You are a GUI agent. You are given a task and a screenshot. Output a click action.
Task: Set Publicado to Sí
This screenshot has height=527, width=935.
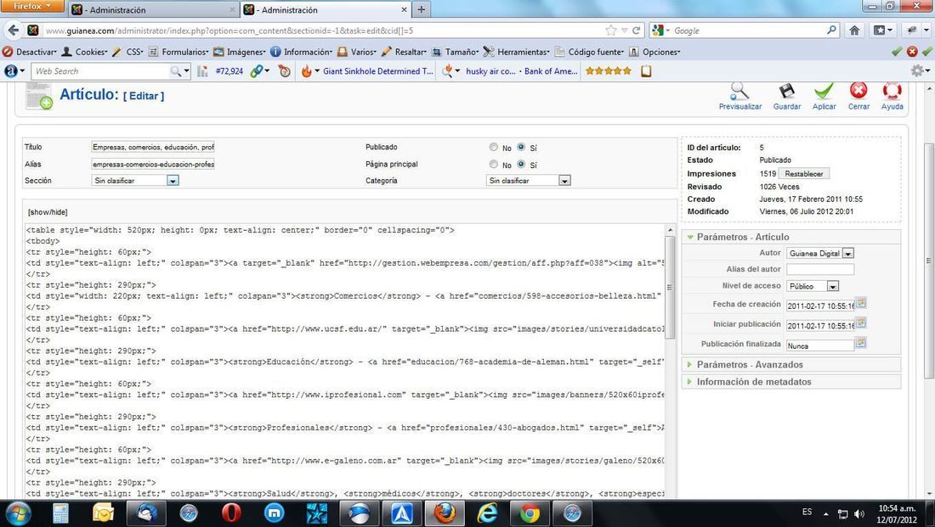521,148
